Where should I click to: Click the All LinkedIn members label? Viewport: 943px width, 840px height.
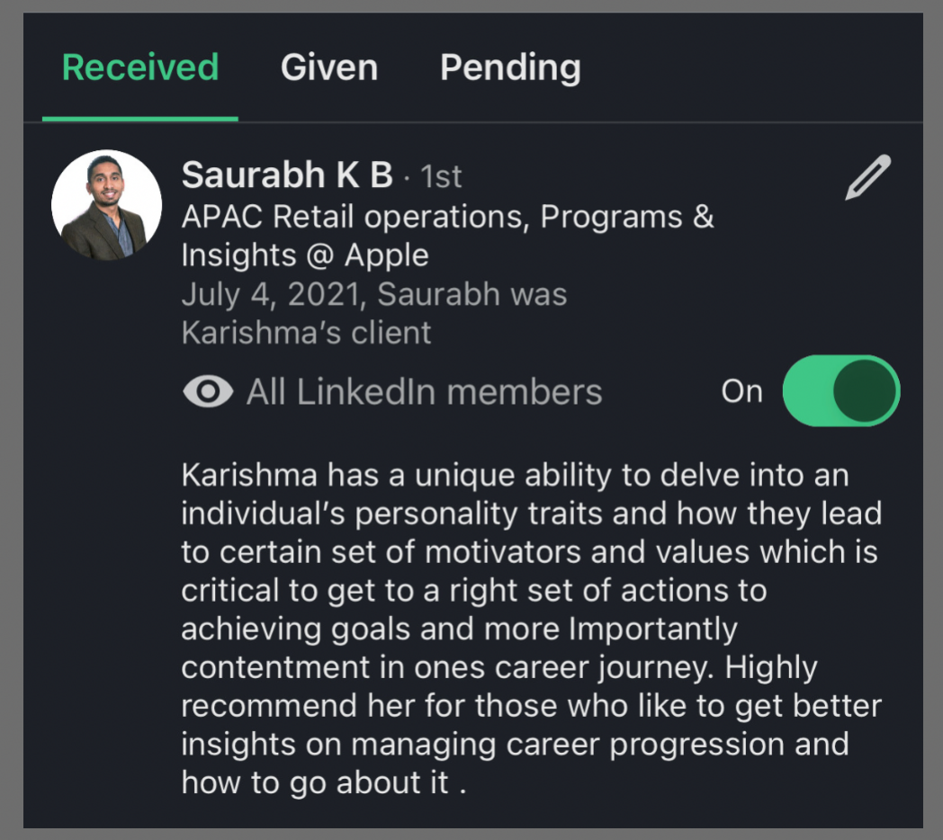click(x=424, y=392)
